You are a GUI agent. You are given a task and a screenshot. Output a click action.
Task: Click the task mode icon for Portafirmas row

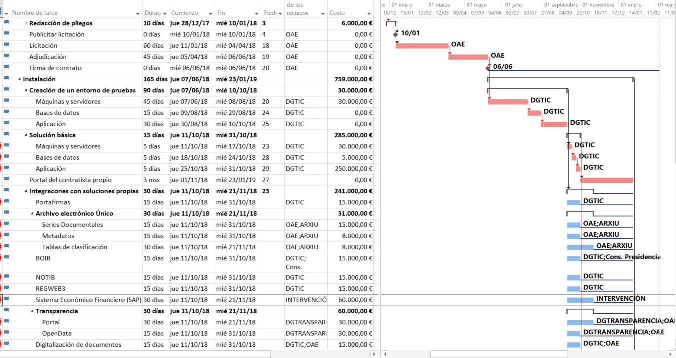pos(6,202)
